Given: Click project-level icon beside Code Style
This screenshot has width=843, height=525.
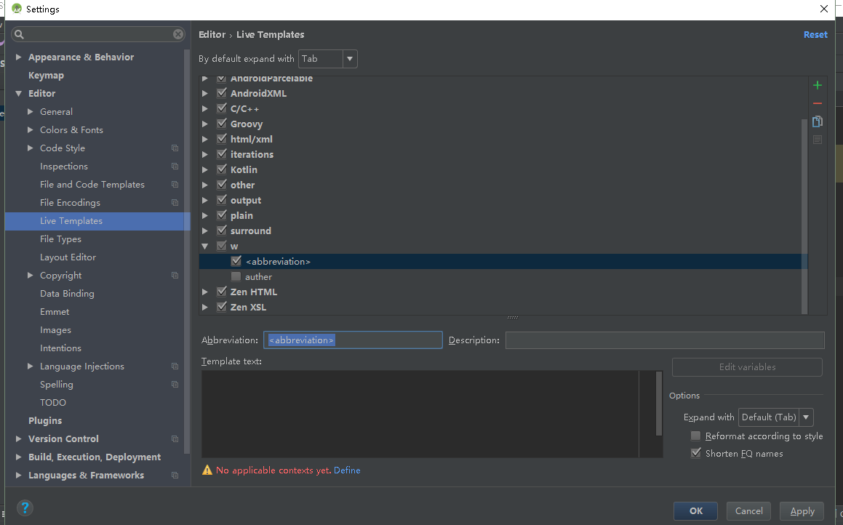Looking at the screenshot, I should point(175,148).
